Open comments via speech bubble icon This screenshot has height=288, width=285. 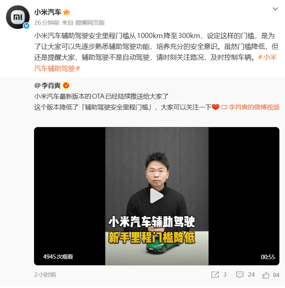click(240, 275)
